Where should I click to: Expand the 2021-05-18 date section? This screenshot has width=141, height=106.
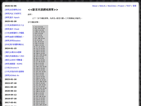click(x=11, y=87)
